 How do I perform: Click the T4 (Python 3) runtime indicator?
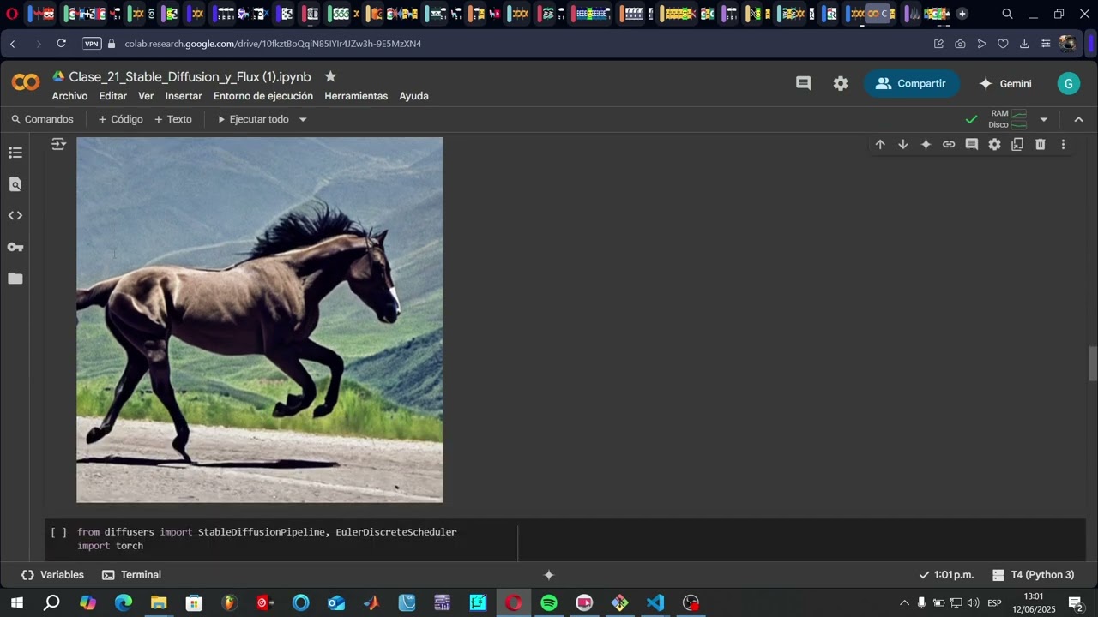[x=1034, y=575]
